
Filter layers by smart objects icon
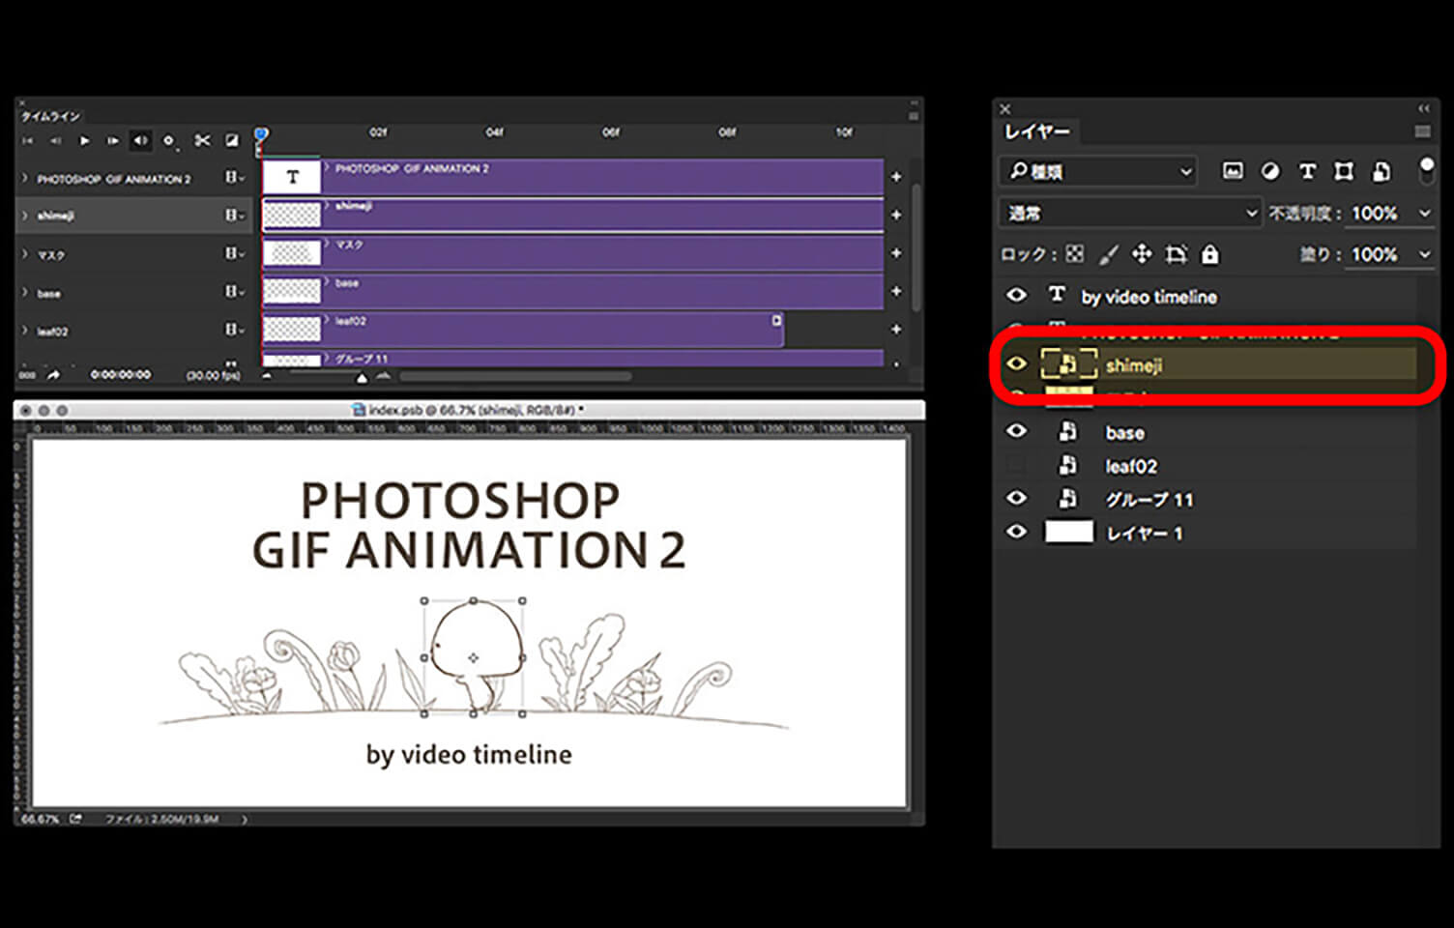tap(1381, 171)
